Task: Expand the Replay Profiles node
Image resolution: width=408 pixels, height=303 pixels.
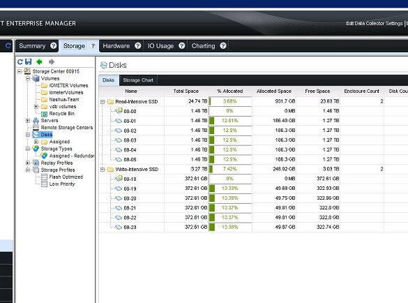Action: tap(28, 163)
